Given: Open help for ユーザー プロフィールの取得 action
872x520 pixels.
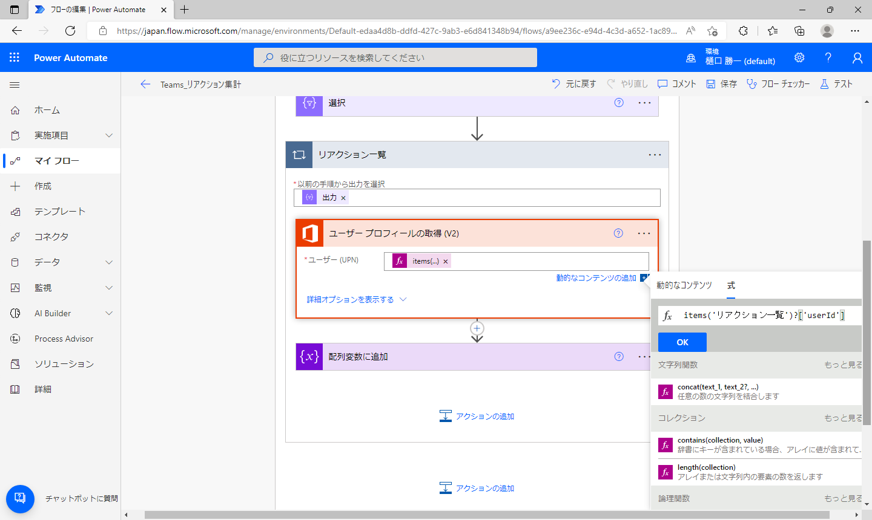Looking at the screenshot, I should (618, 233).
